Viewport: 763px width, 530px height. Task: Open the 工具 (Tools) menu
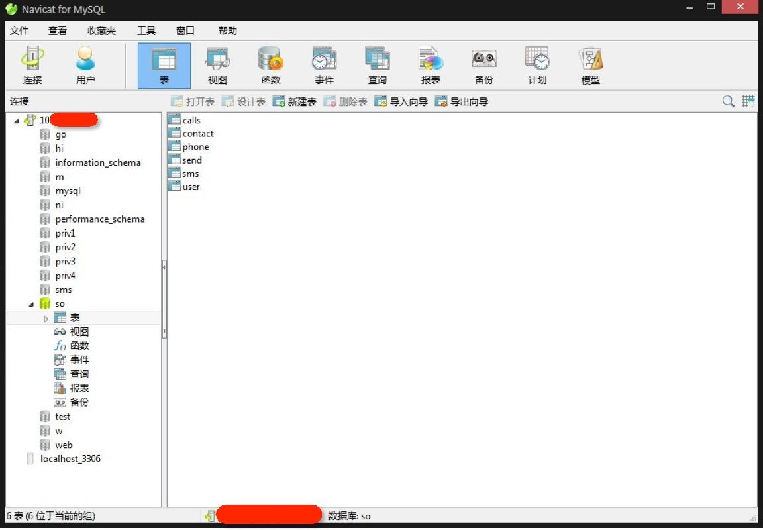[146, 31]
